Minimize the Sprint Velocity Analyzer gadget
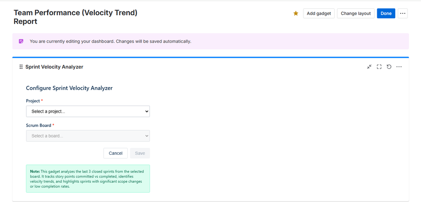This screenshot has width=421, height=205. (x=370, y=67)
